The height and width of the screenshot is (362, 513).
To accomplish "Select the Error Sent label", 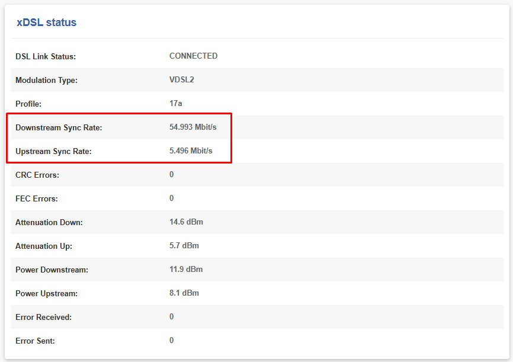I will (x=35, y=341).
